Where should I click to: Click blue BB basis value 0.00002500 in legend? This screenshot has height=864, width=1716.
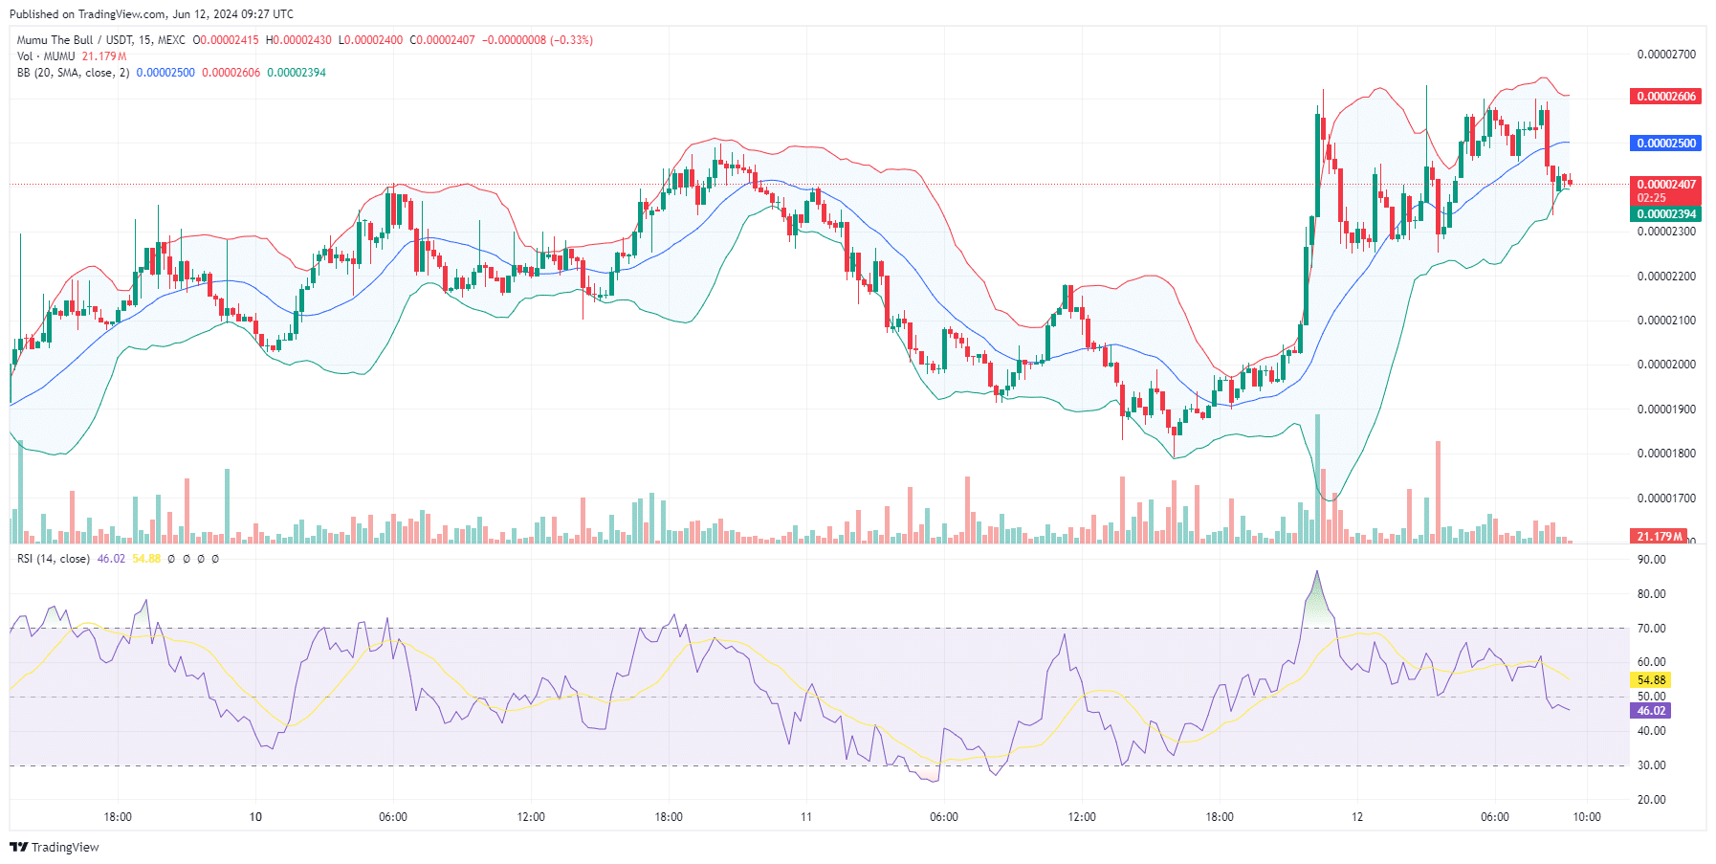pos(165,73)
